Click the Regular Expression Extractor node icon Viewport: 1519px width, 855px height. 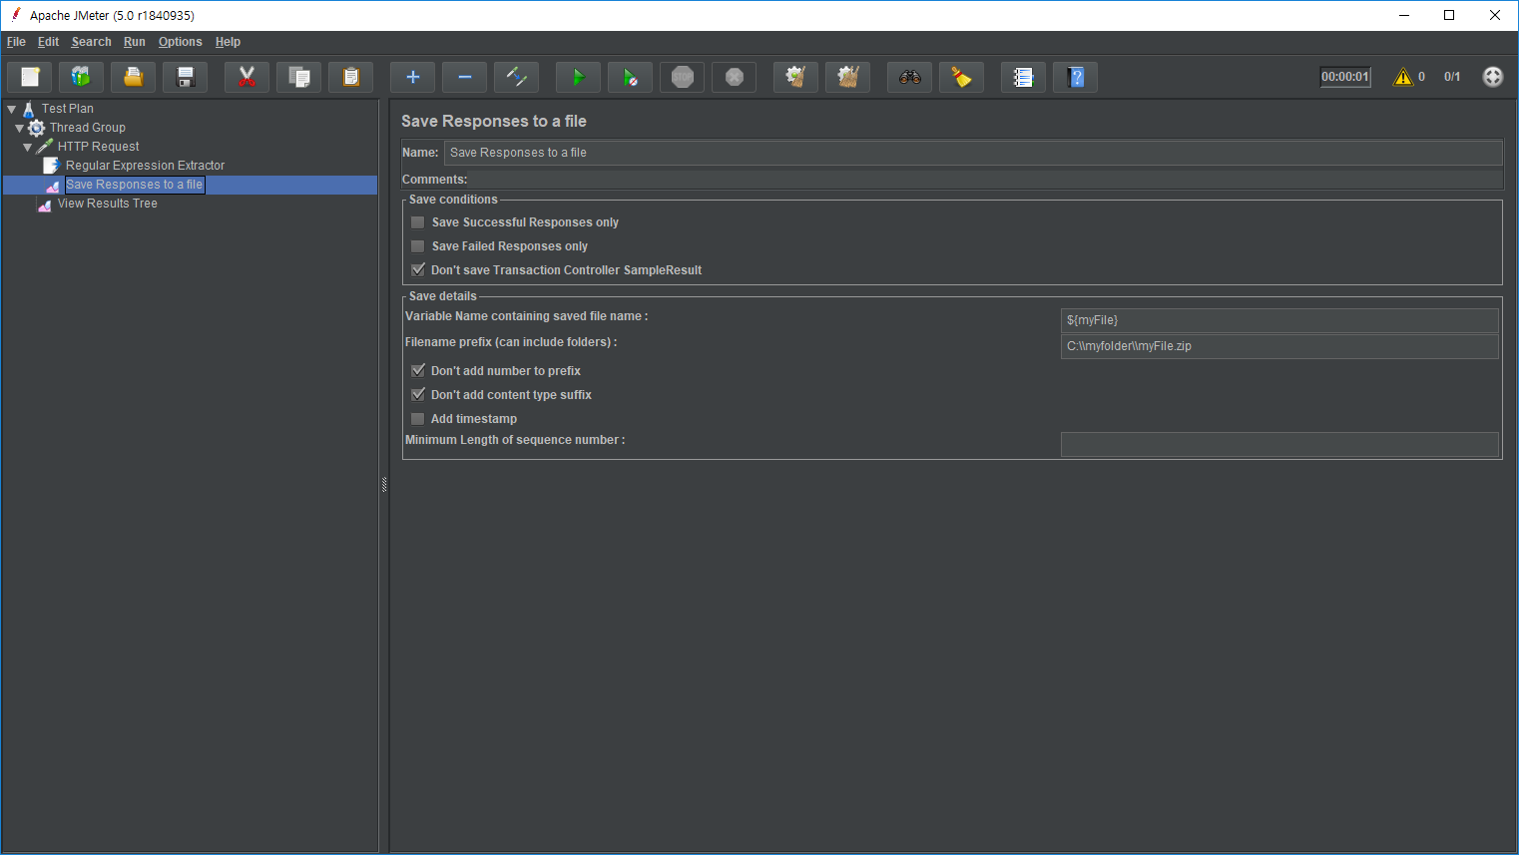point(52,166)
